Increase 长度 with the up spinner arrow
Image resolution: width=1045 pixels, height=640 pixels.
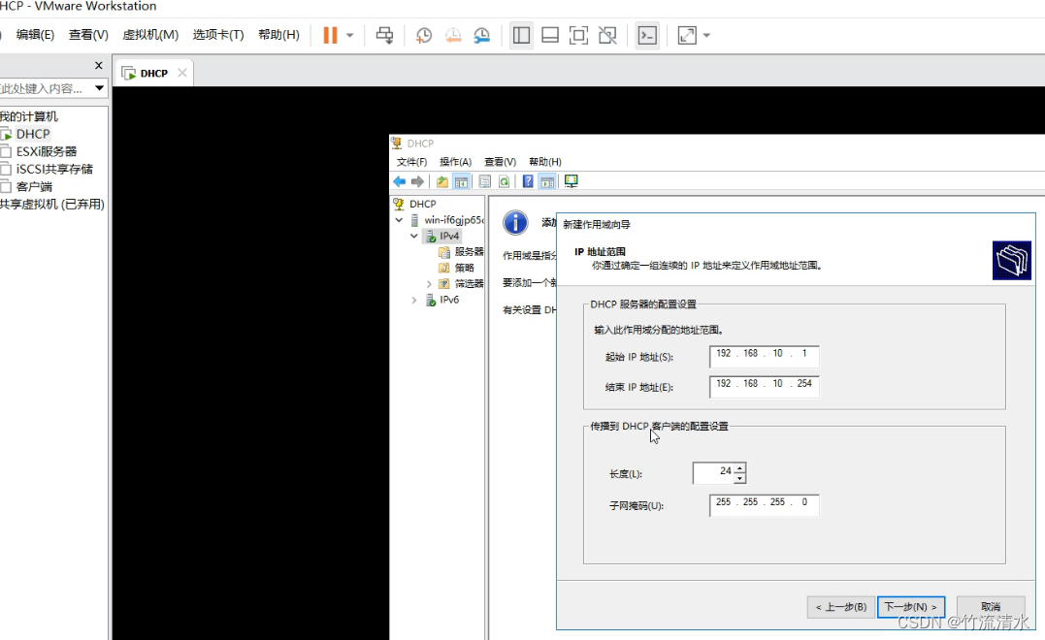(739, 467)
